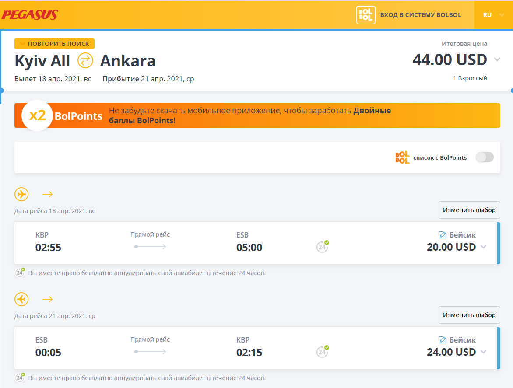This screenshot has width=513, height=388.
Task: Click 24-hour cancellation icon in KBP 02:55 card
Action: [322, 246]
